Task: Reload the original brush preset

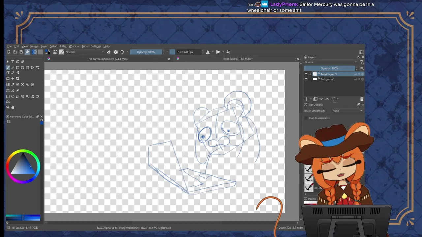Action: point(122,52)
